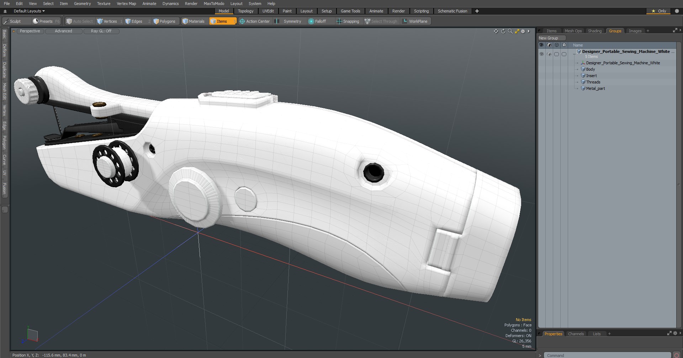
Task: Open viewport settings gear icon
Action: click(523, 31)
